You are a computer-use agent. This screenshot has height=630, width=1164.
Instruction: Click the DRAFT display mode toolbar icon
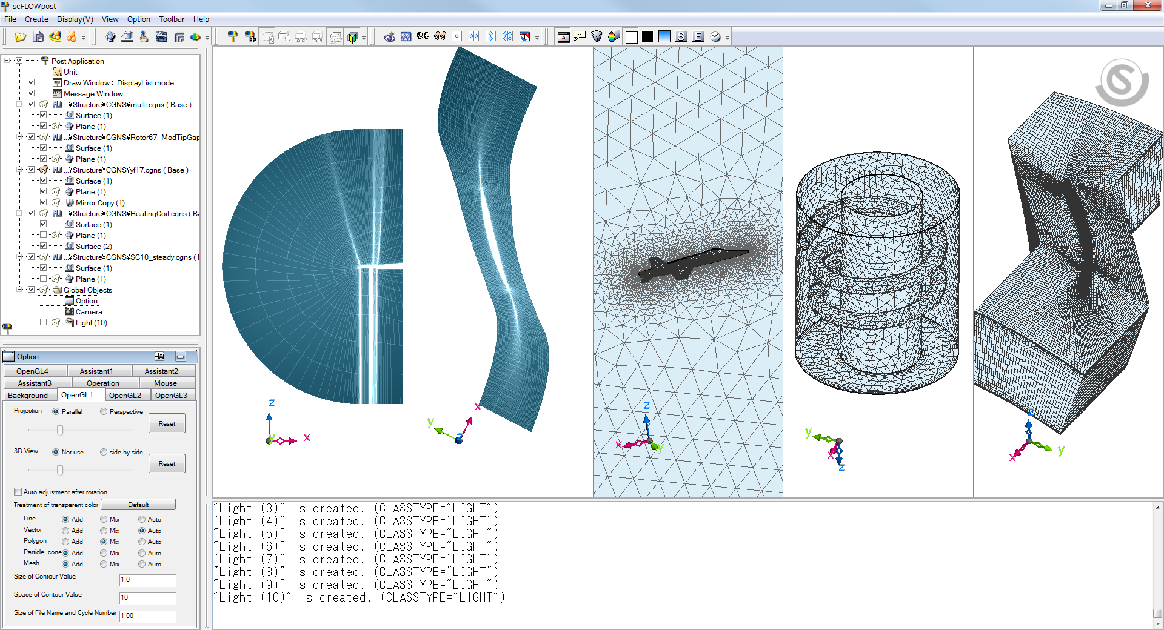coord(301,37)
